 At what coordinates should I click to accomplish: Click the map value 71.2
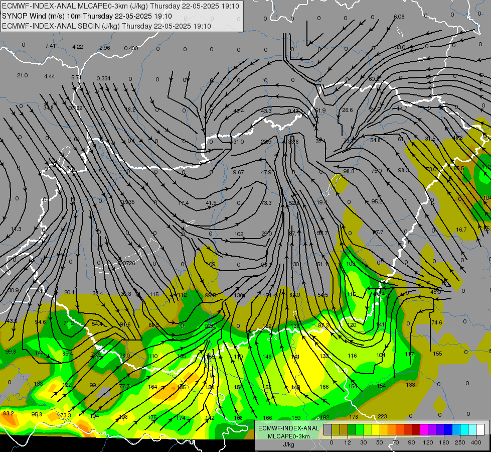[69, 323]
